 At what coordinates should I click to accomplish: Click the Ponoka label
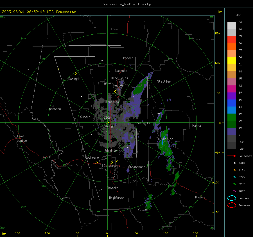(x=128, y=58)
